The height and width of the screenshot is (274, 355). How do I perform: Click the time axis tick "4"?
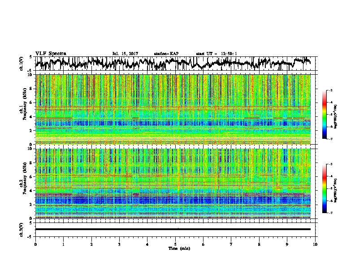(x=147, y=244)
